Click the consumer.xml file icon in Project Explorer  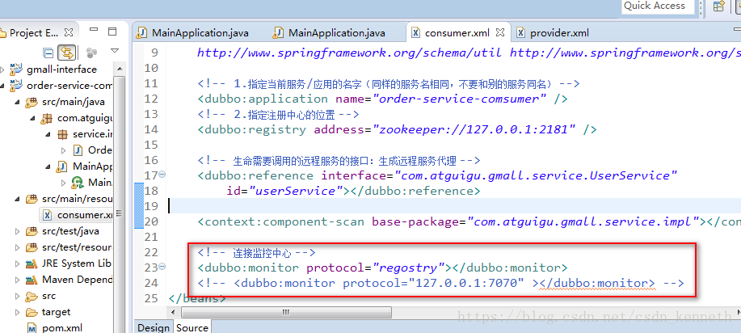47,215
